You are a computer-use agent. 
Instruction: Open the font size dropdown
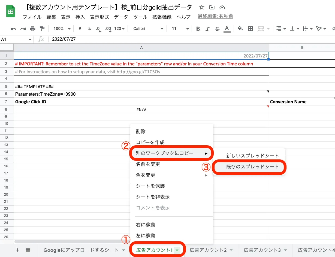(x=180, y=29)
